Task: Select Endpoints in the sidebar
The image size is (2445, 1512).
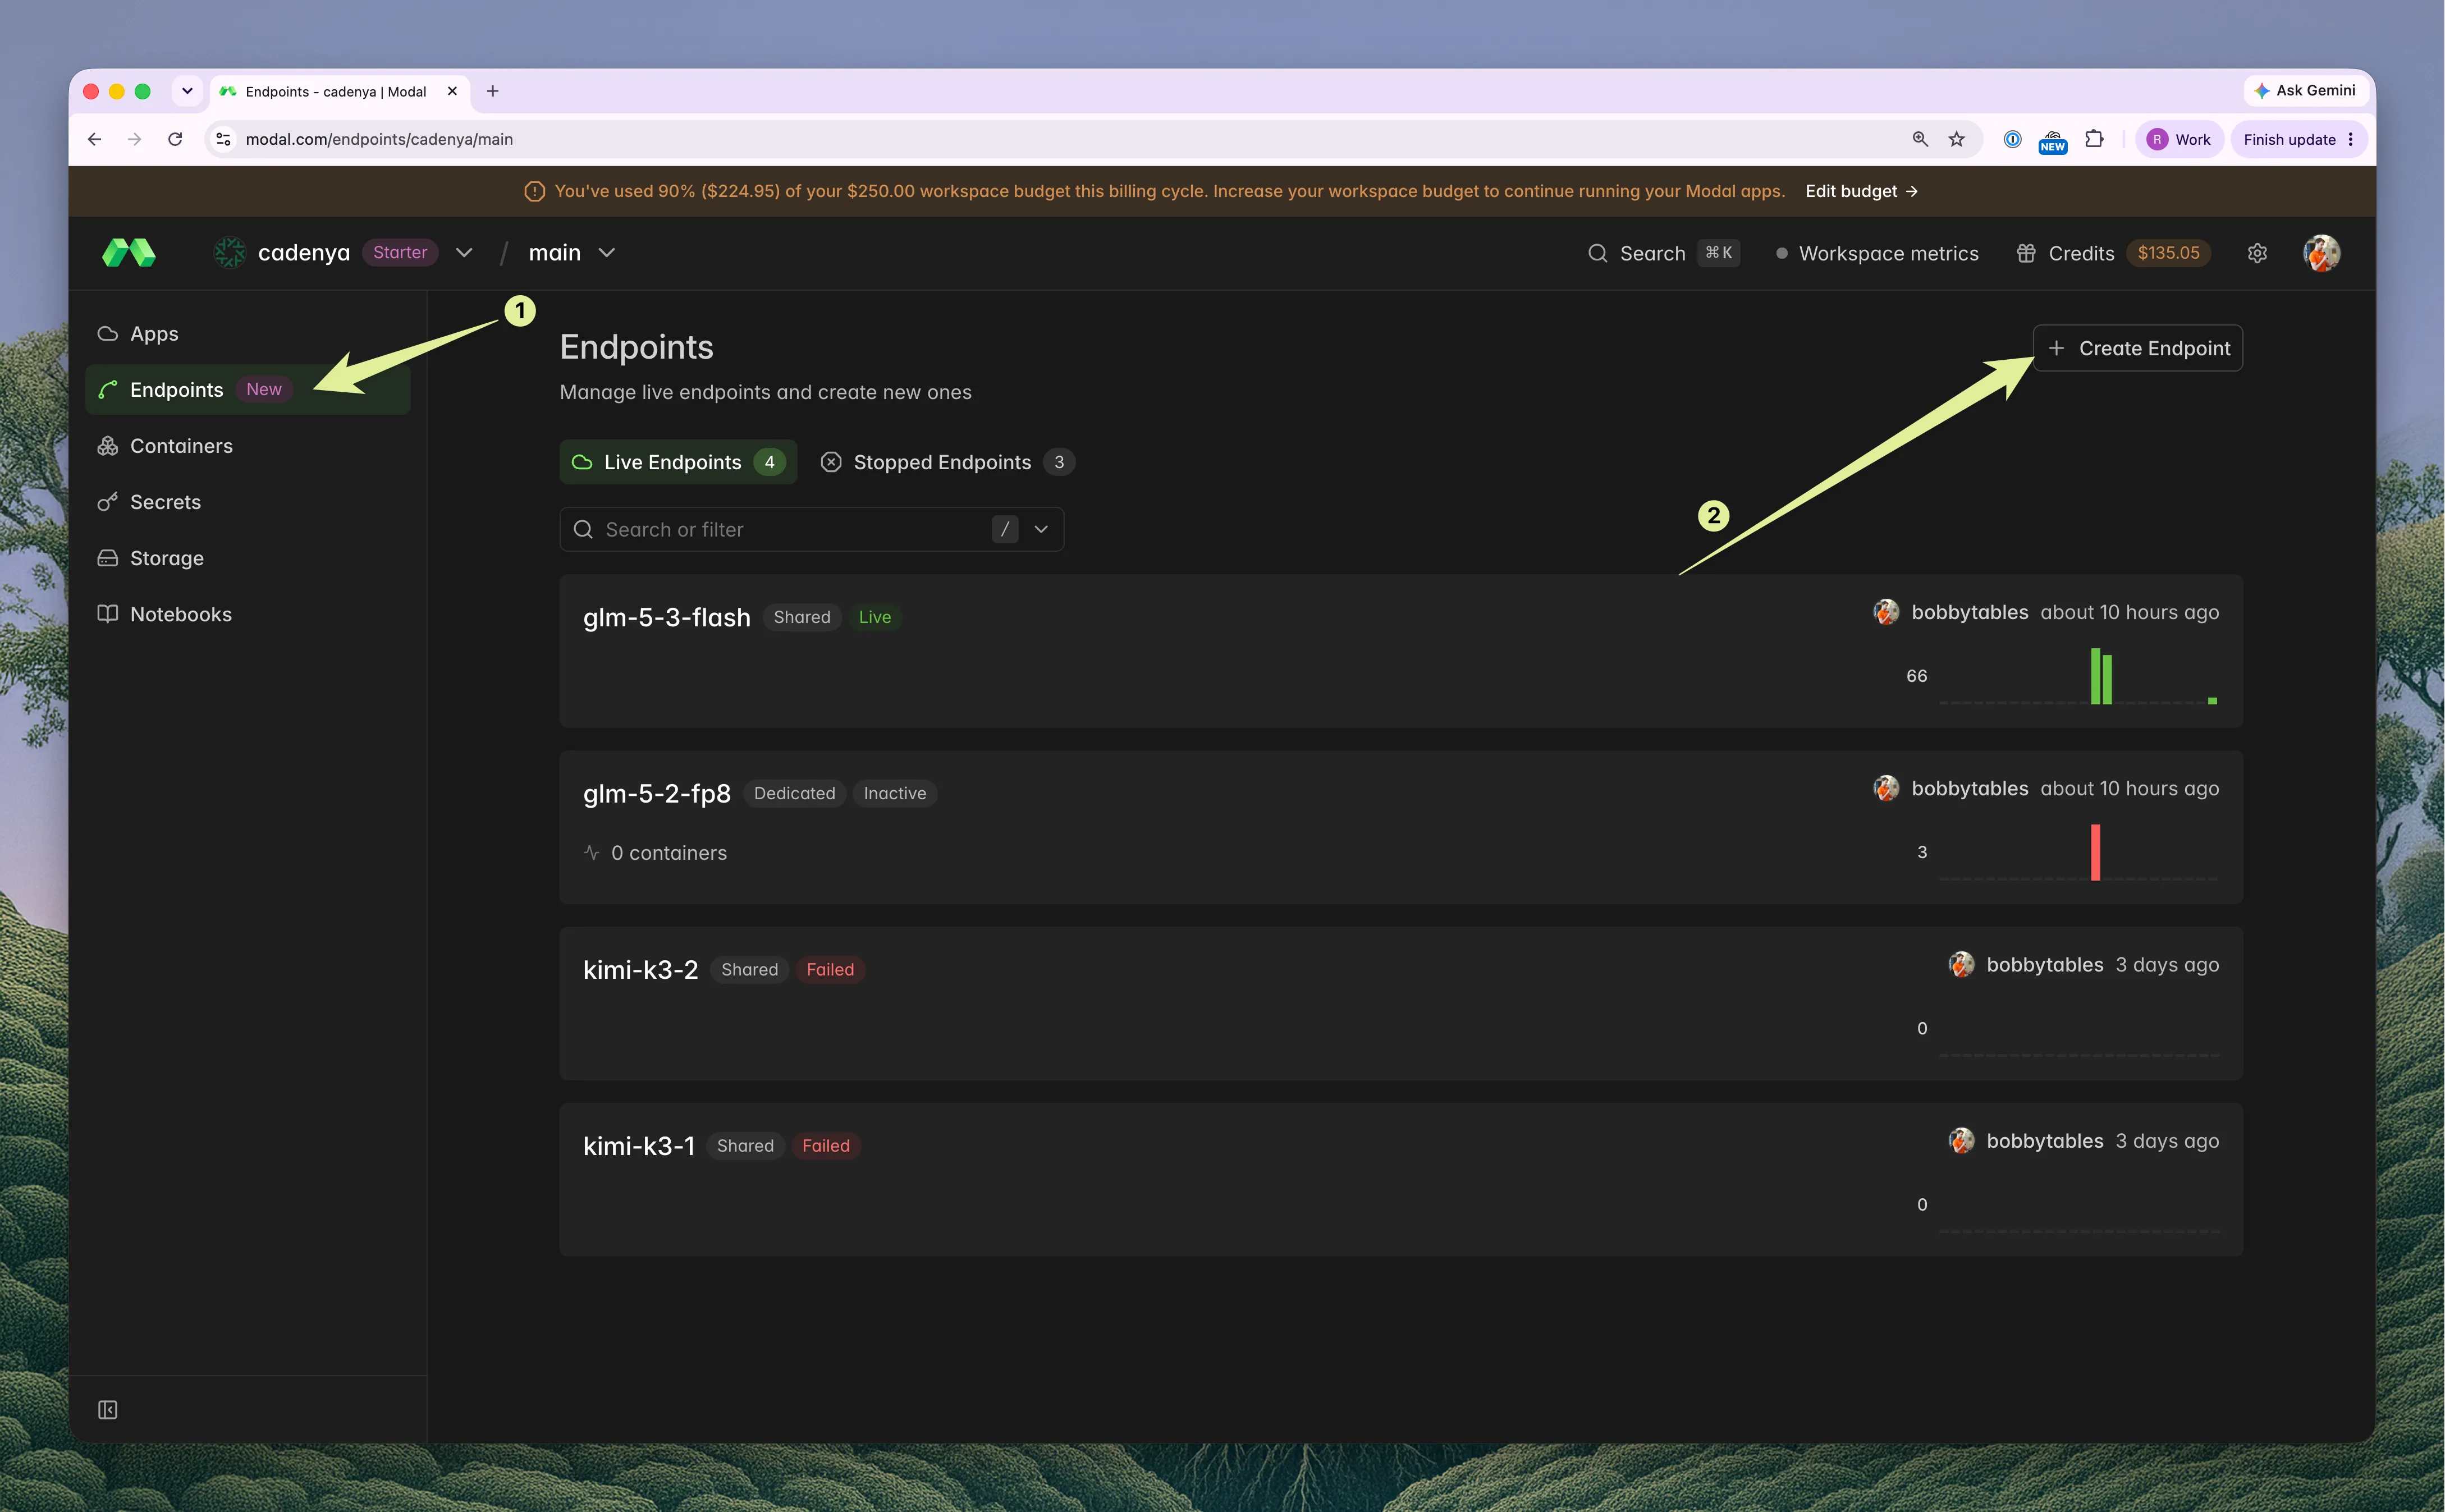Action: coord(249,390)
